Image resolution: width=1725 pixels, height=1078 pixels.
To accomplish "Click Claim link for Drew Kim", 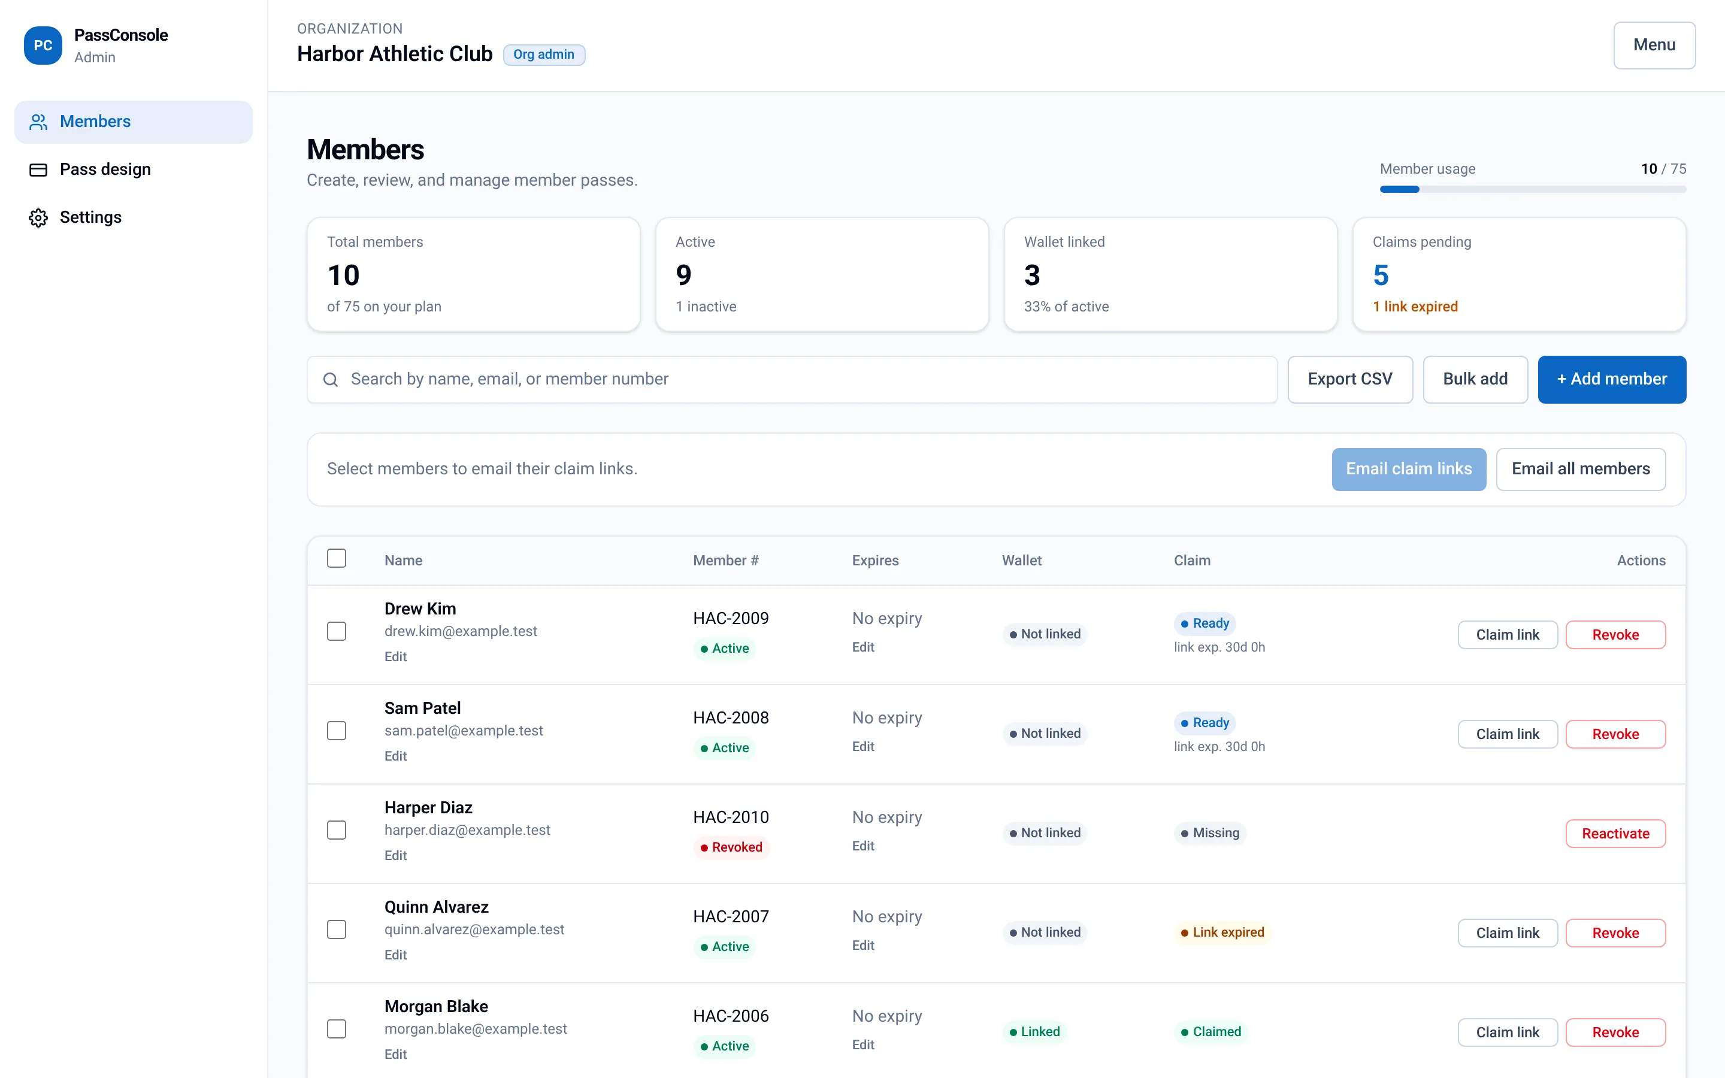I will click(1508, 635).
